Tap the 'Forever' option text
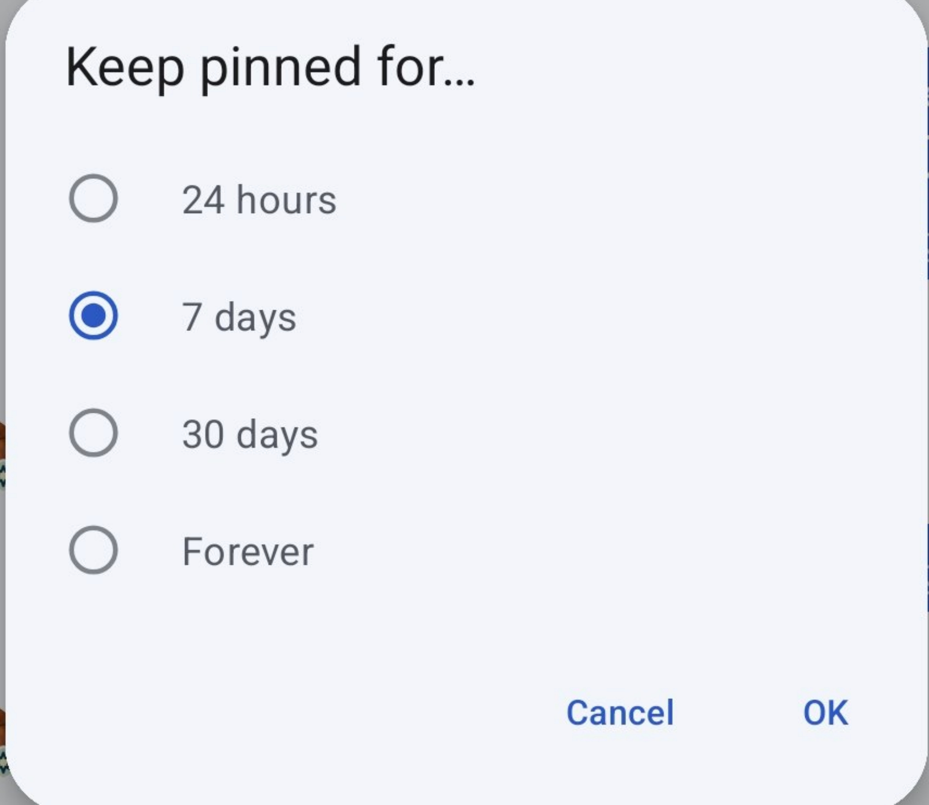The height and width of the screenshot is (805, 929). tap(248, 551)
